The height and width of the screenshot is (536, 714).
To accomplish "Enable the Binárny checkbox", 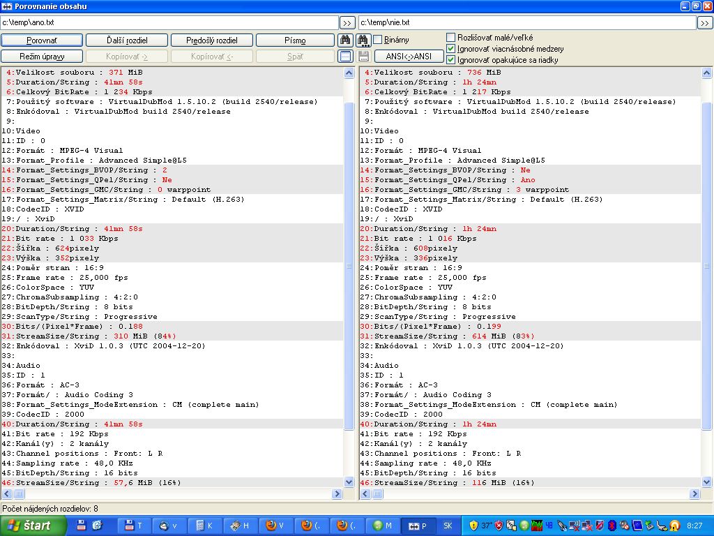I will click(x=378, y=40).
